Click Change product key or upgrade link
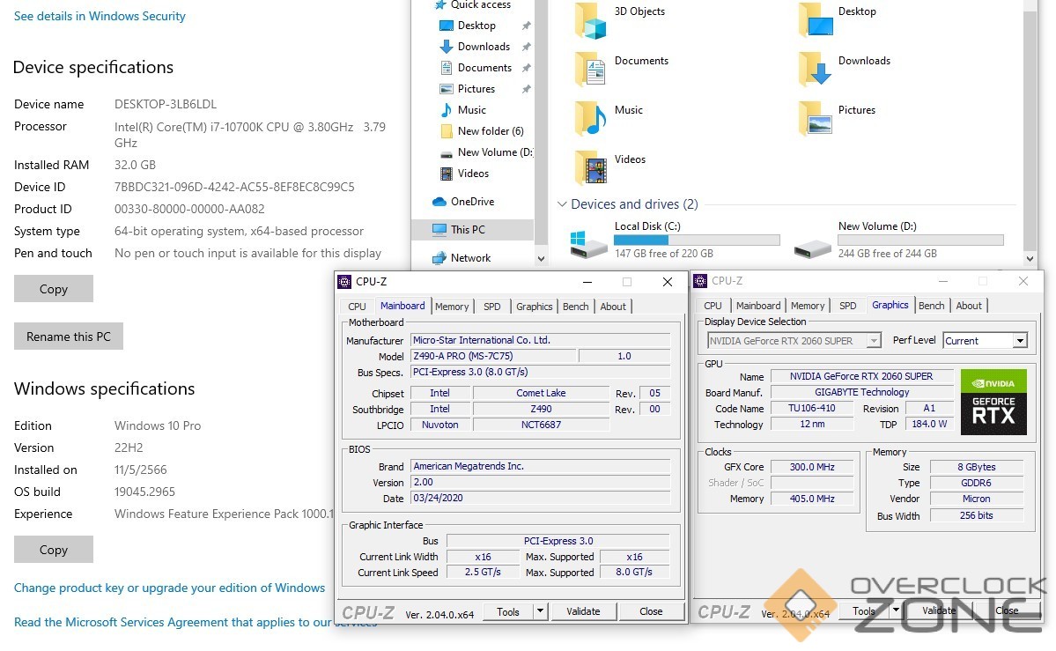The height and width of the screenshot is (651, 1056). click(169, 588)
